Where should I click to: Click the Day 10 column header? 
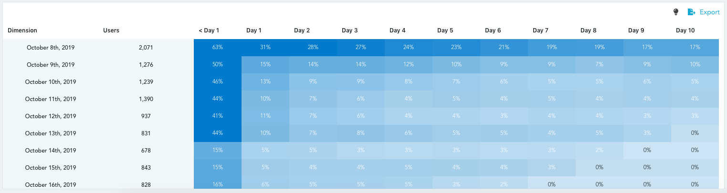[x=685, y=30]
